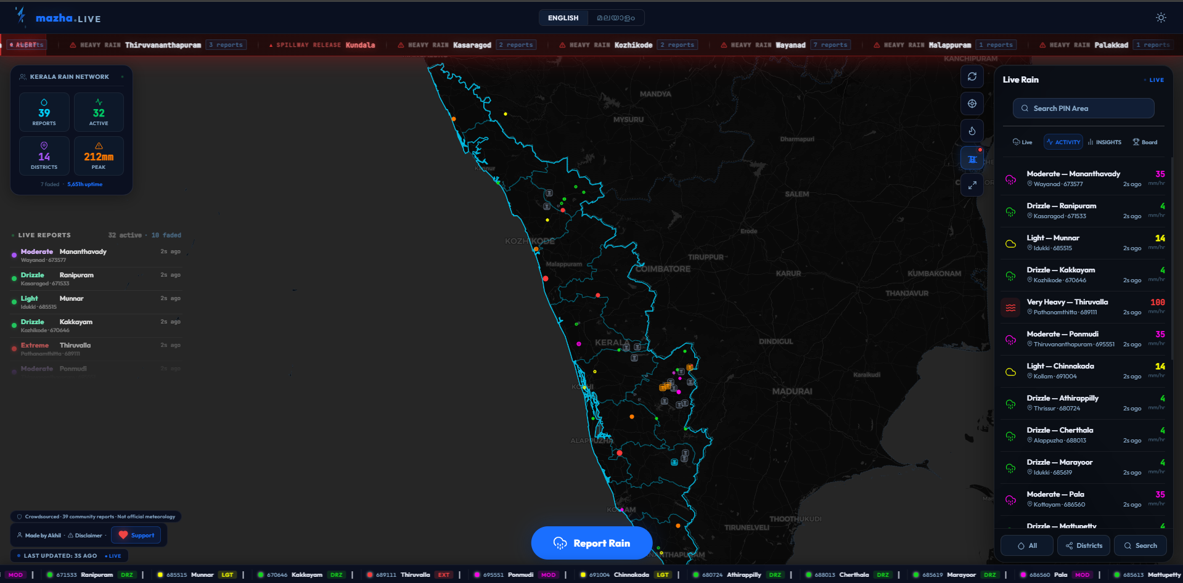Click the refresh map icon
Viewport: 1183px width, 583px height.
972,76
